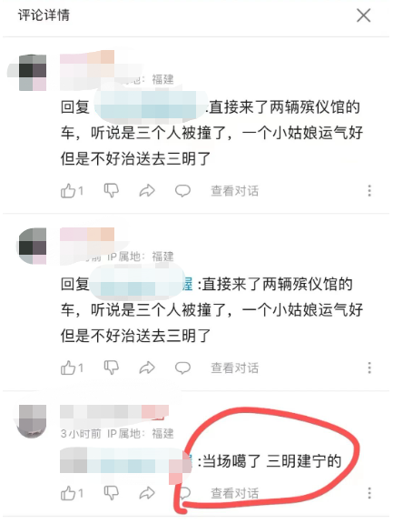Open the third commenter's gray avatar

coord(32,421)
